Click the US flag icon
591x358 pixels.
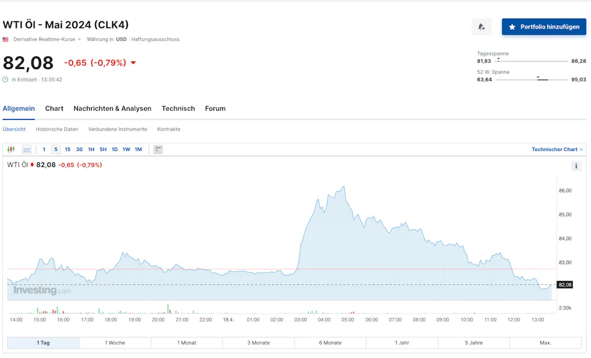[6, 39]
